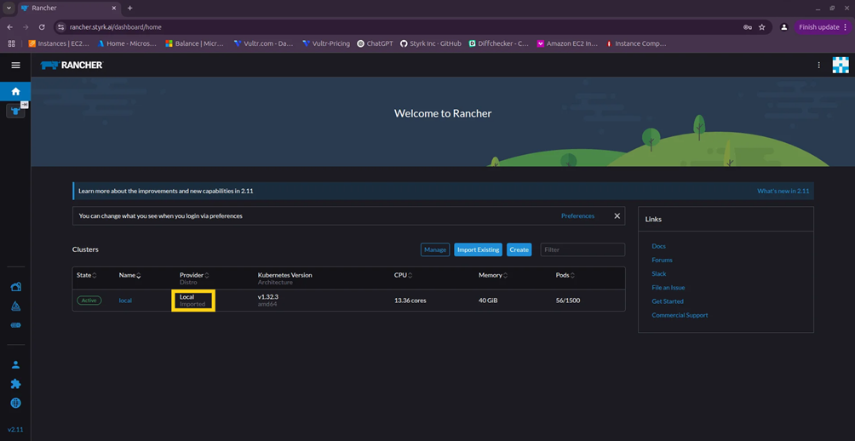The image size is (855, 441).
Task: Sort clusters by Pods column
Action: tap(565, 275)
